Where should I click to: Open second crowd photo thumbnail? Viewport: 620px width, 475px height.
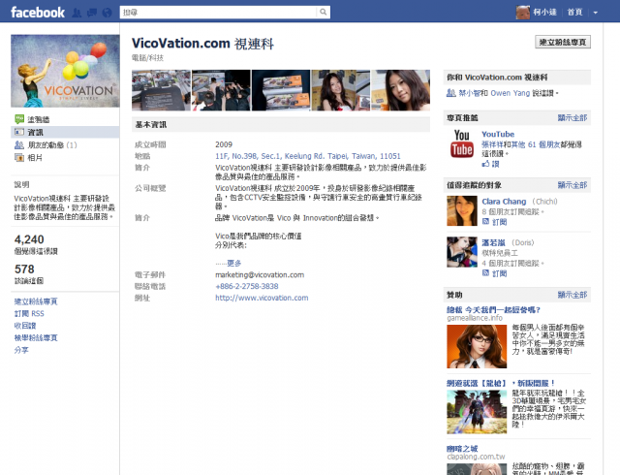pyautogui.click(x=221, y=90)
